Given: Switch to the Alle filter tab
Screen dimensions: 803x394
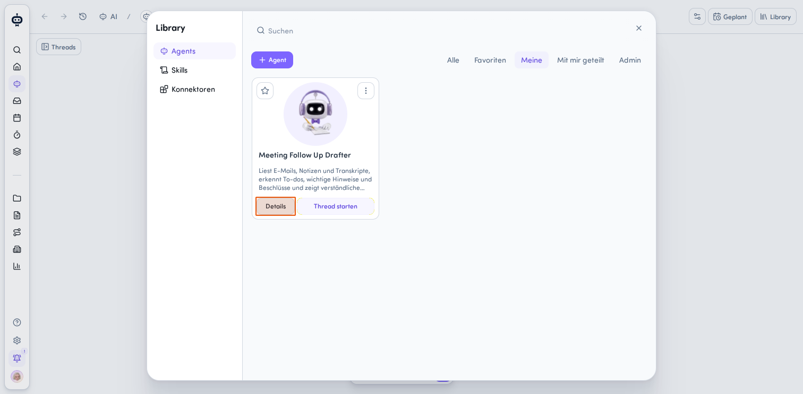Looking at the screenshot, I should [453, 60].
